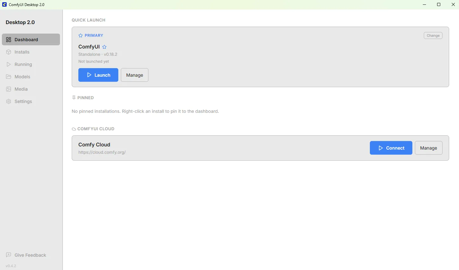Viewport: 459px width, 270px height.
Task: Click the Give Feedback speech bubble icon
Action: click(x=8, y=255)
